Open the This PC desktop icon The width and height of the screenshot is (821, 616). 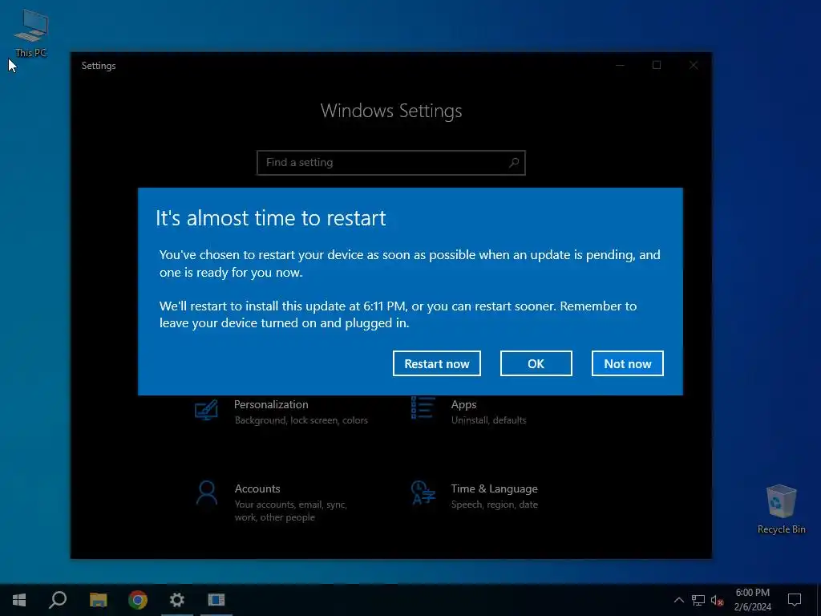point(31,33)
